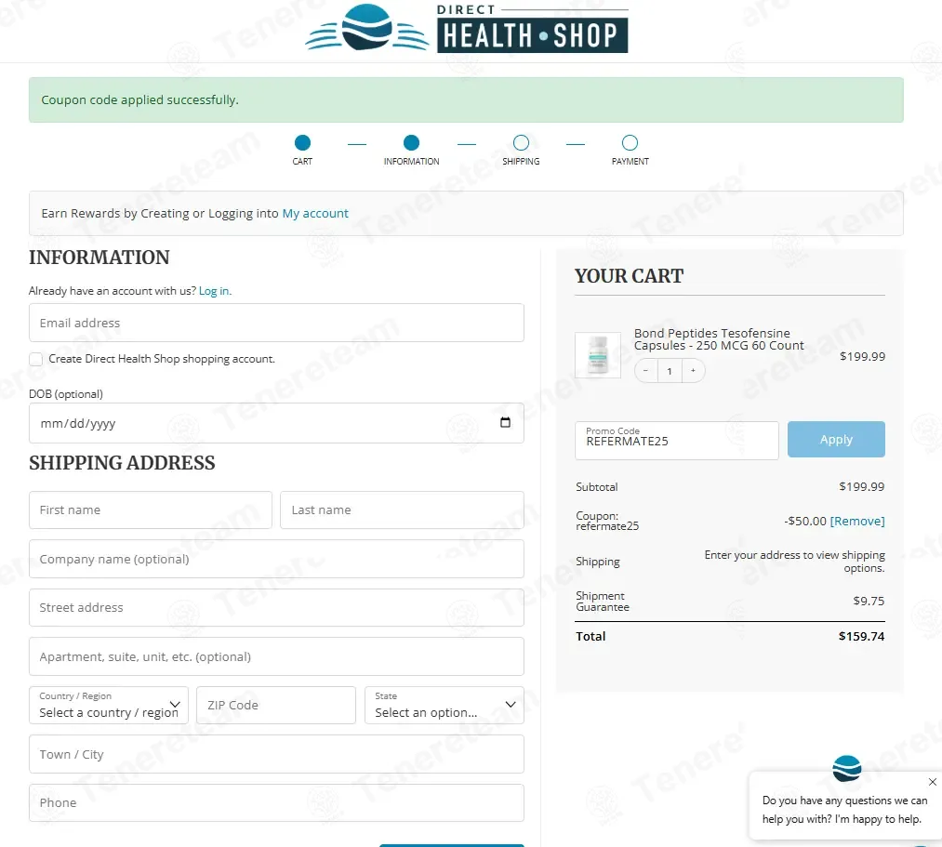Click the Bond Peptides Tesofensine product name
Viewport: 942px width, 847px height.
719,338
